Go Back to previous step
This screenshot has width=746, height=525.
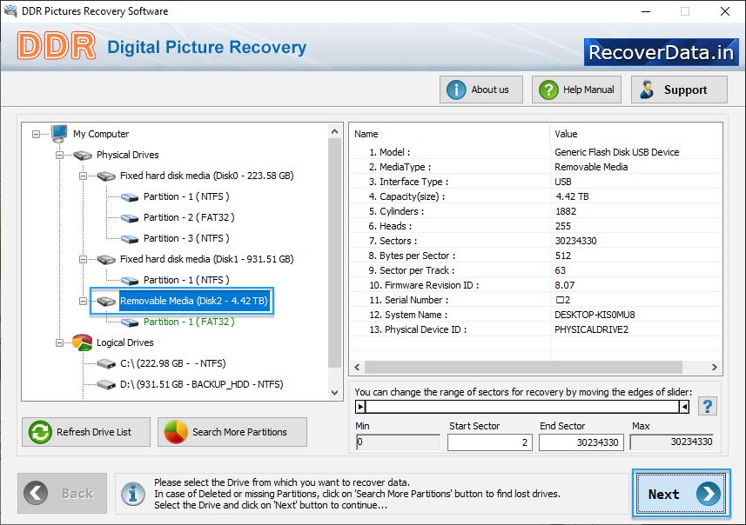(x=63, y=493)
